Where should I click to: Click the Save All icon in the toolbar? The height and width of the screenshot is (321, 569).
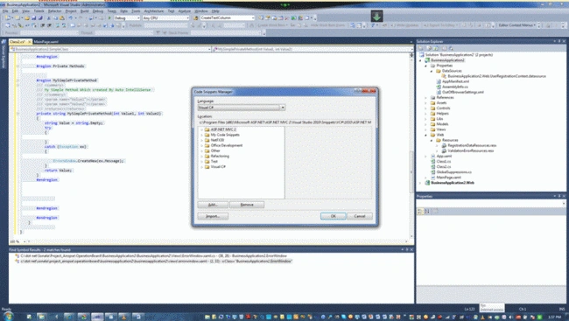point(40,17)
